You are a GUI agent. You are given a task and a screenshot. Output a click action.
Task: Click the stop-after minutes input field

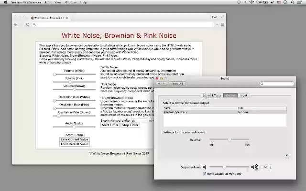tap(139, 121)
